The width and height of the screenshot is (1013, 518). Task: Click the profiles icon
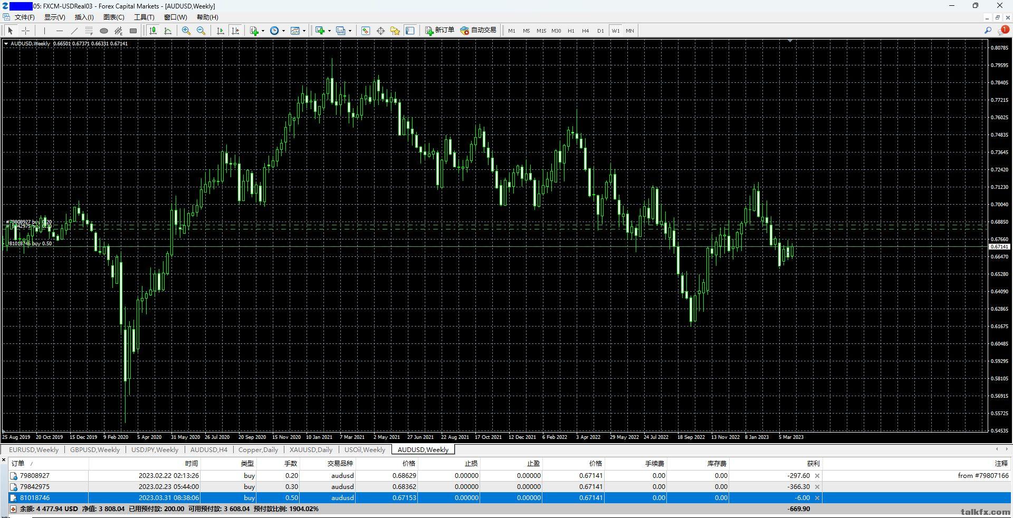340,31
